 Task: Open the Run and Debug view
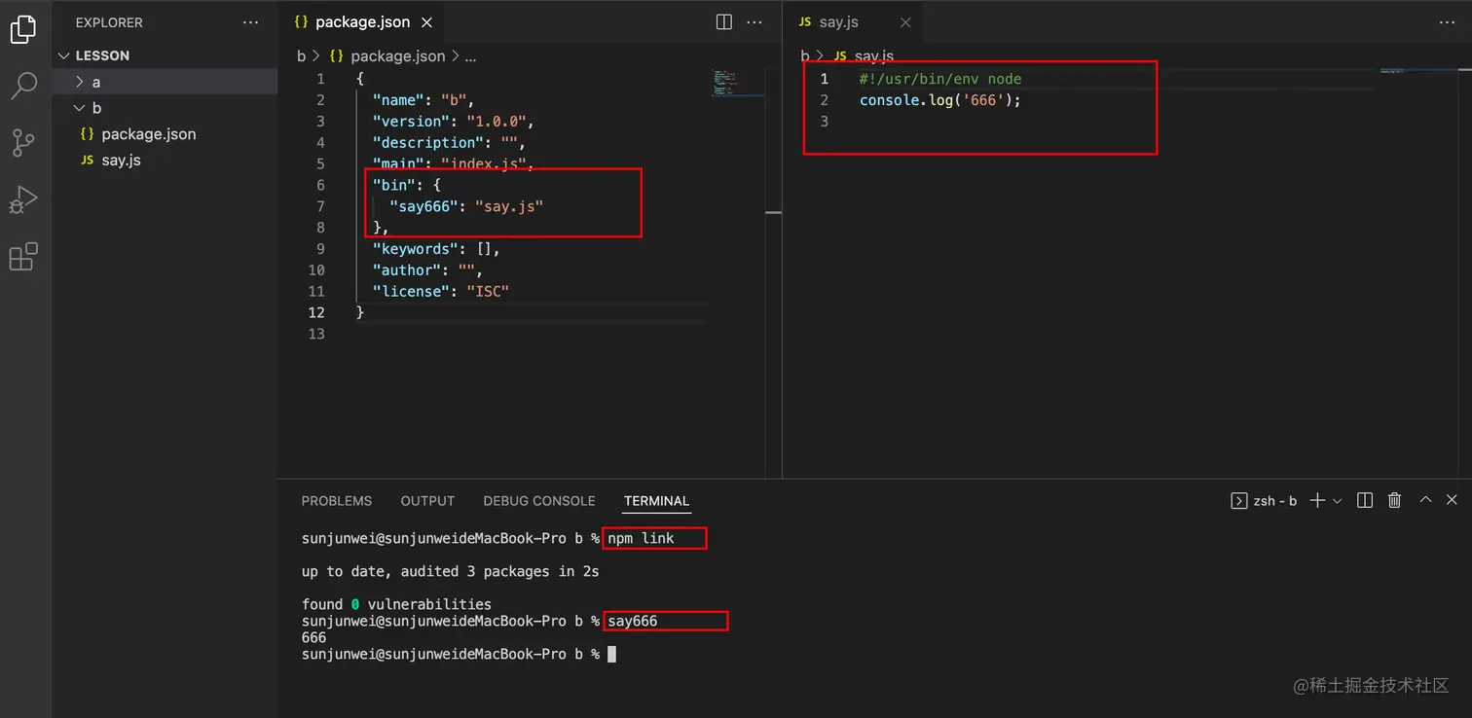[x=23, y=199]
